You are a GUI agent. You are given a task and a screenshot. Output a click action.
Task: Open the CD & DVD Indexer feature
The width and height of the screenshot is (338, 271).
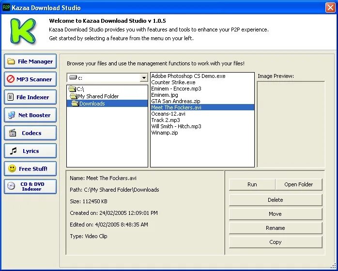tap(30, 187)
